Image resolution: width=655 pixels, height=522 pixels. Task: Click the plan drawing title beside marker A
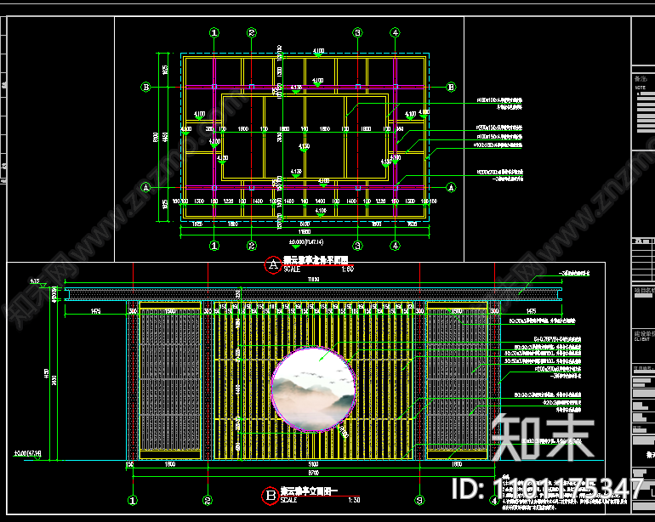[x=316, y=260]
